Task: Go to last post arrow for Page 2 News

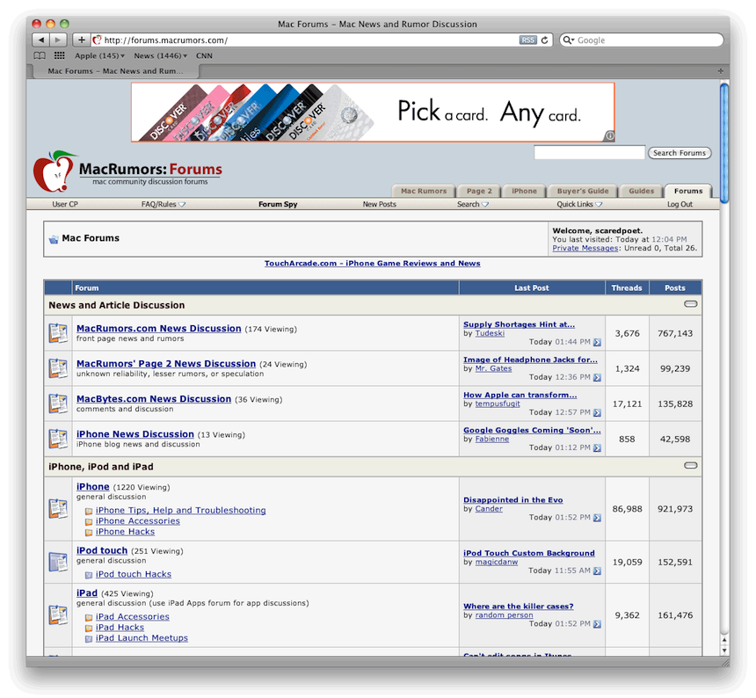Action: click(x=597, y=377)
